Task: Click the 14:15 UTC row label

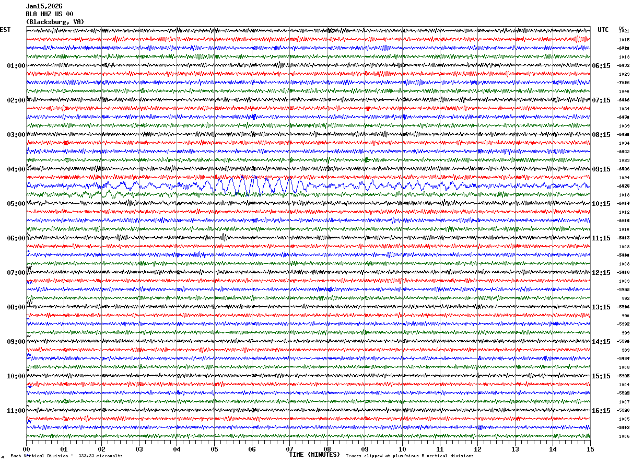Action: pos(601,342)
